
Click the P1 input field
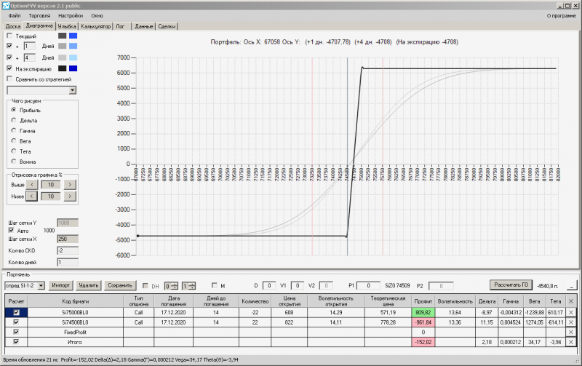click(x=368, y=285)
